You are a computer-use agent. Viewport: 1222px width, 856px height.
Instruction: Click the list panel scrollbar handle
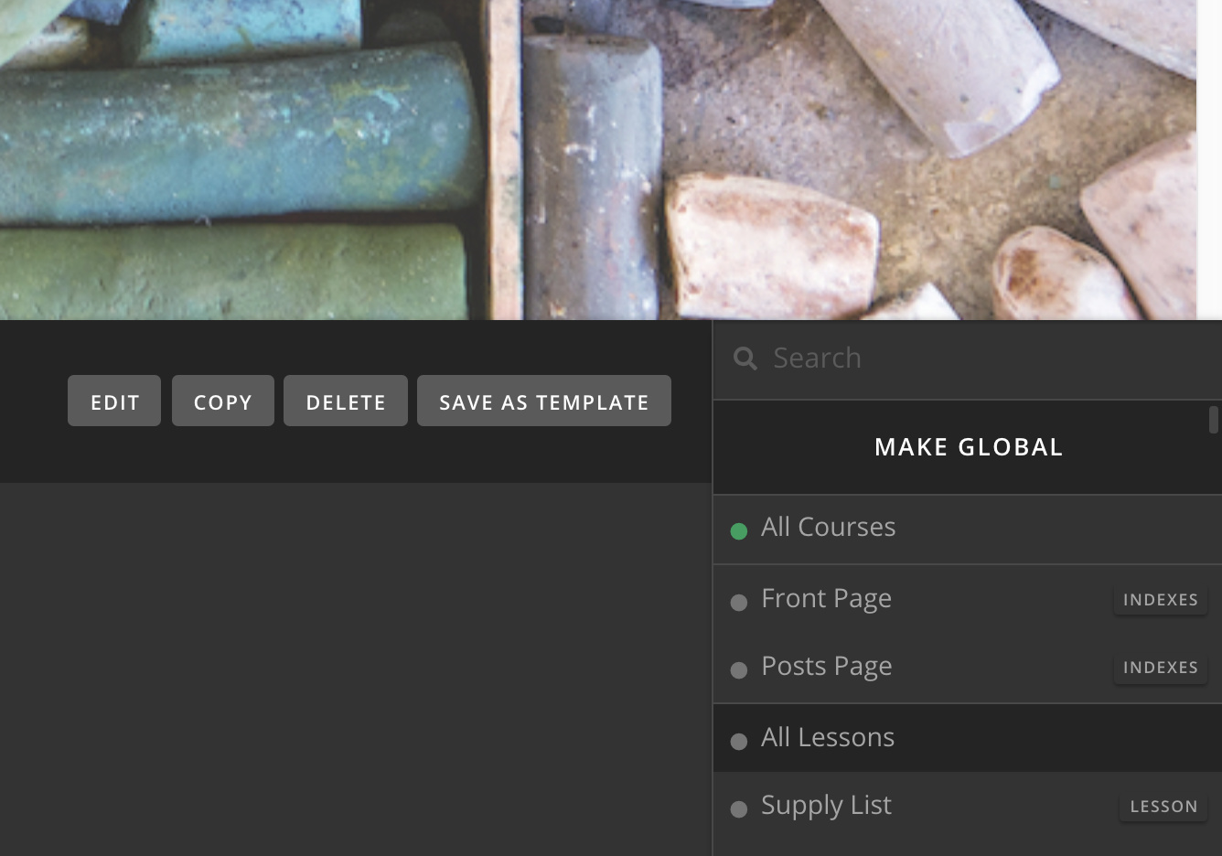(1214, 420)
